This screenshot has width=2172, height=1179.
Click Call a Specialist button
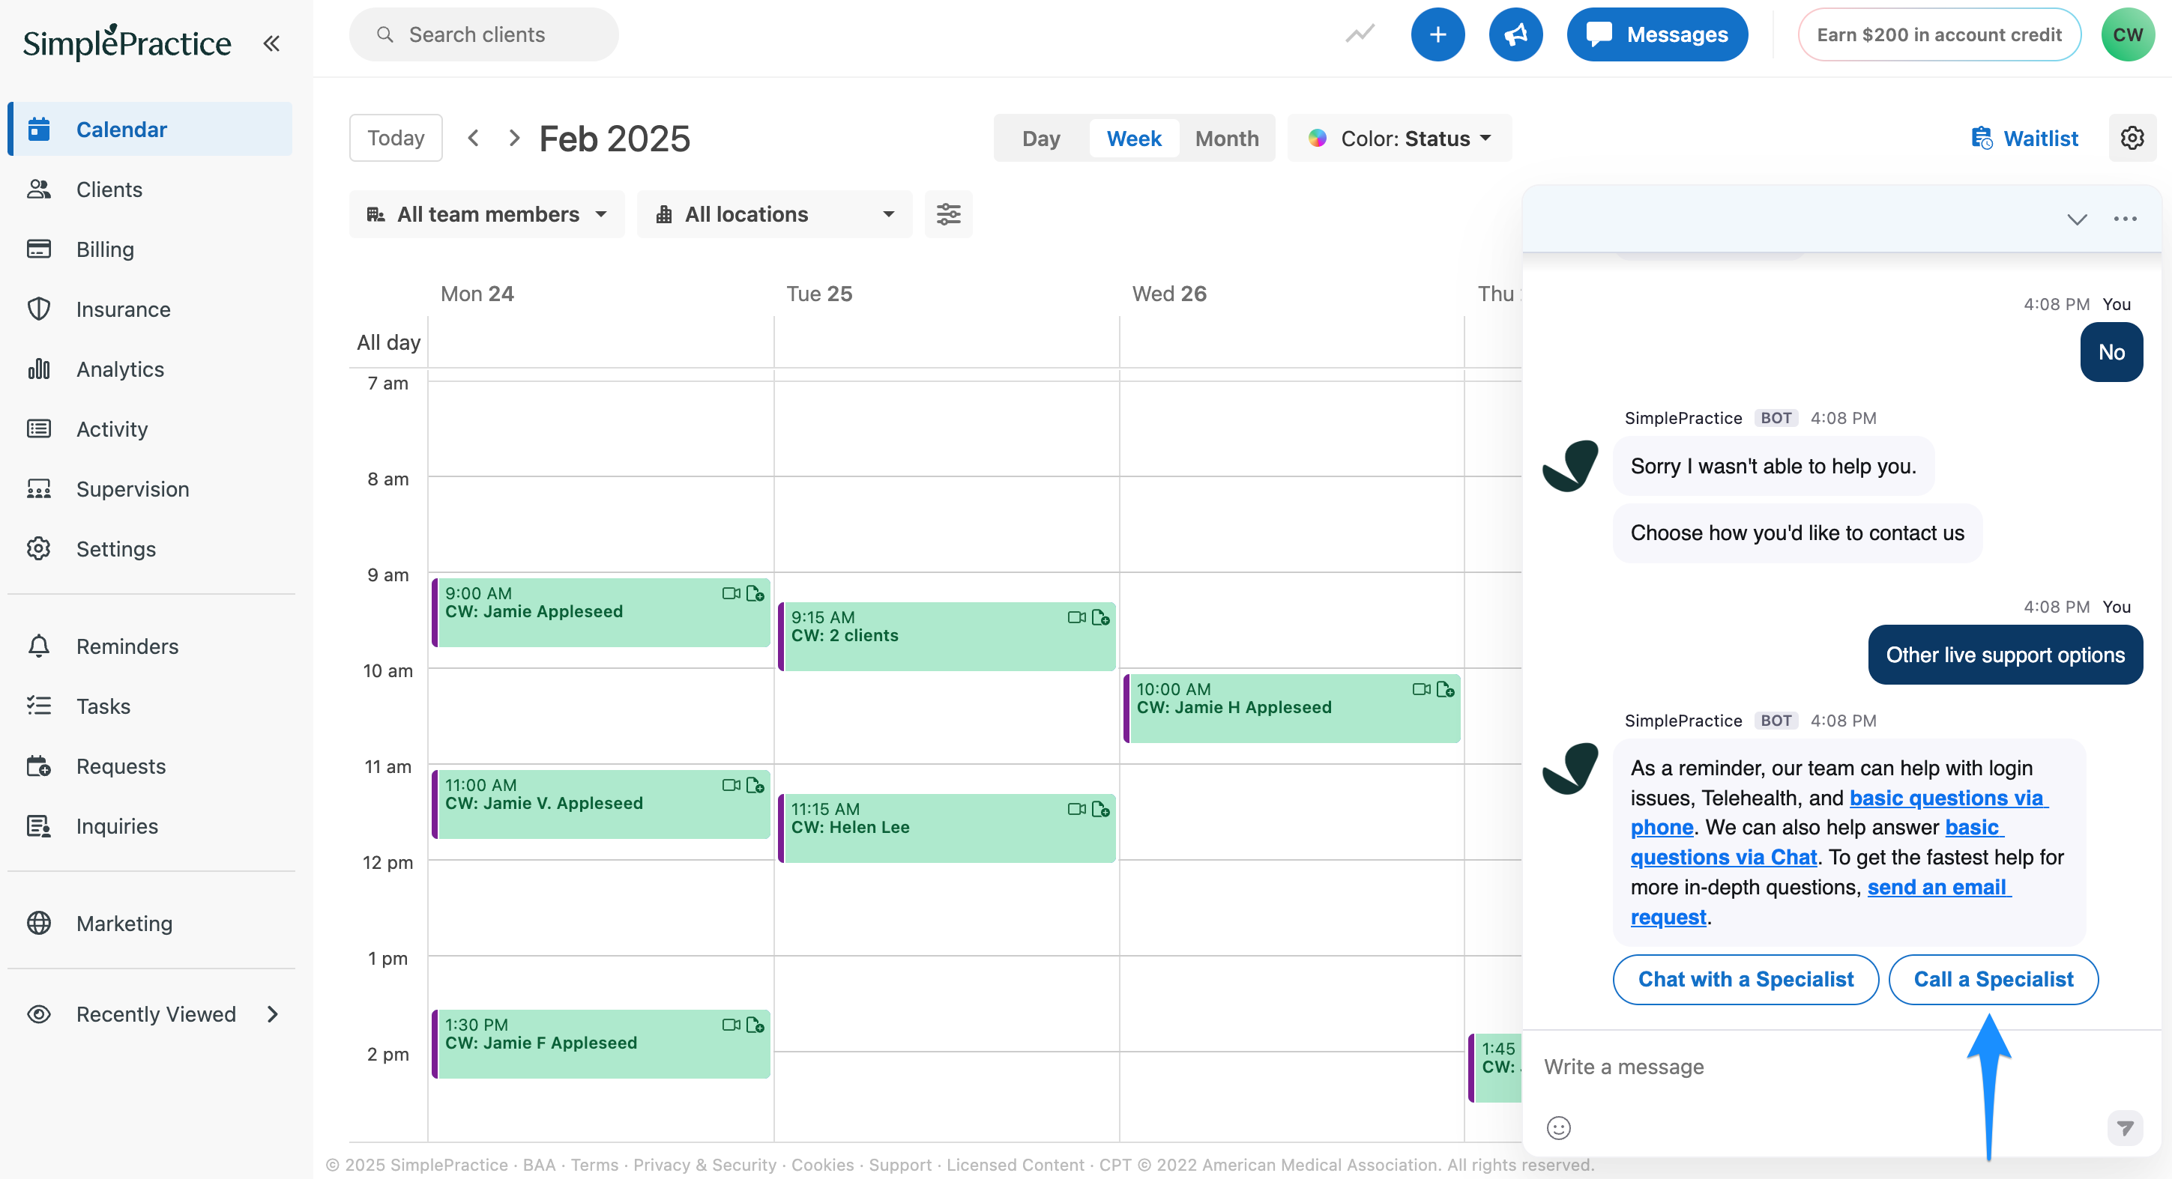click(x=1994, y=979)
